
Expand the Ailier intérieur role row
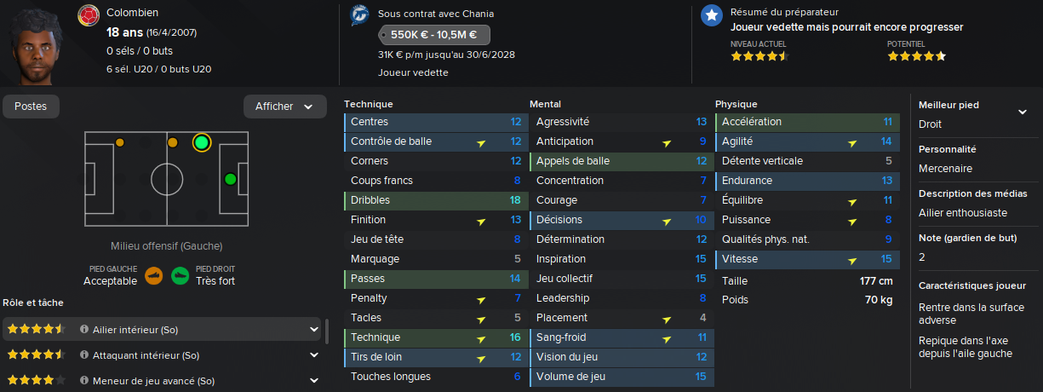click(x=315, y=329)
